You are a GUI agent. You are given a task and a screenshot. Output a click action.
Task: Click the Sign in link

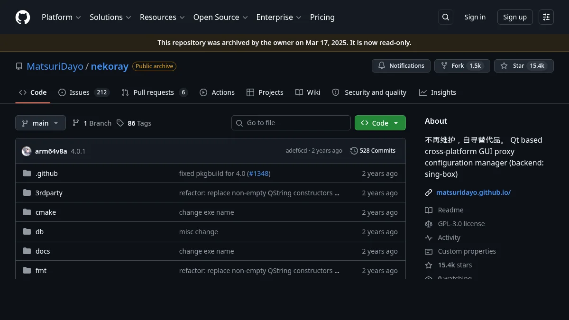(x=475, y=17)
